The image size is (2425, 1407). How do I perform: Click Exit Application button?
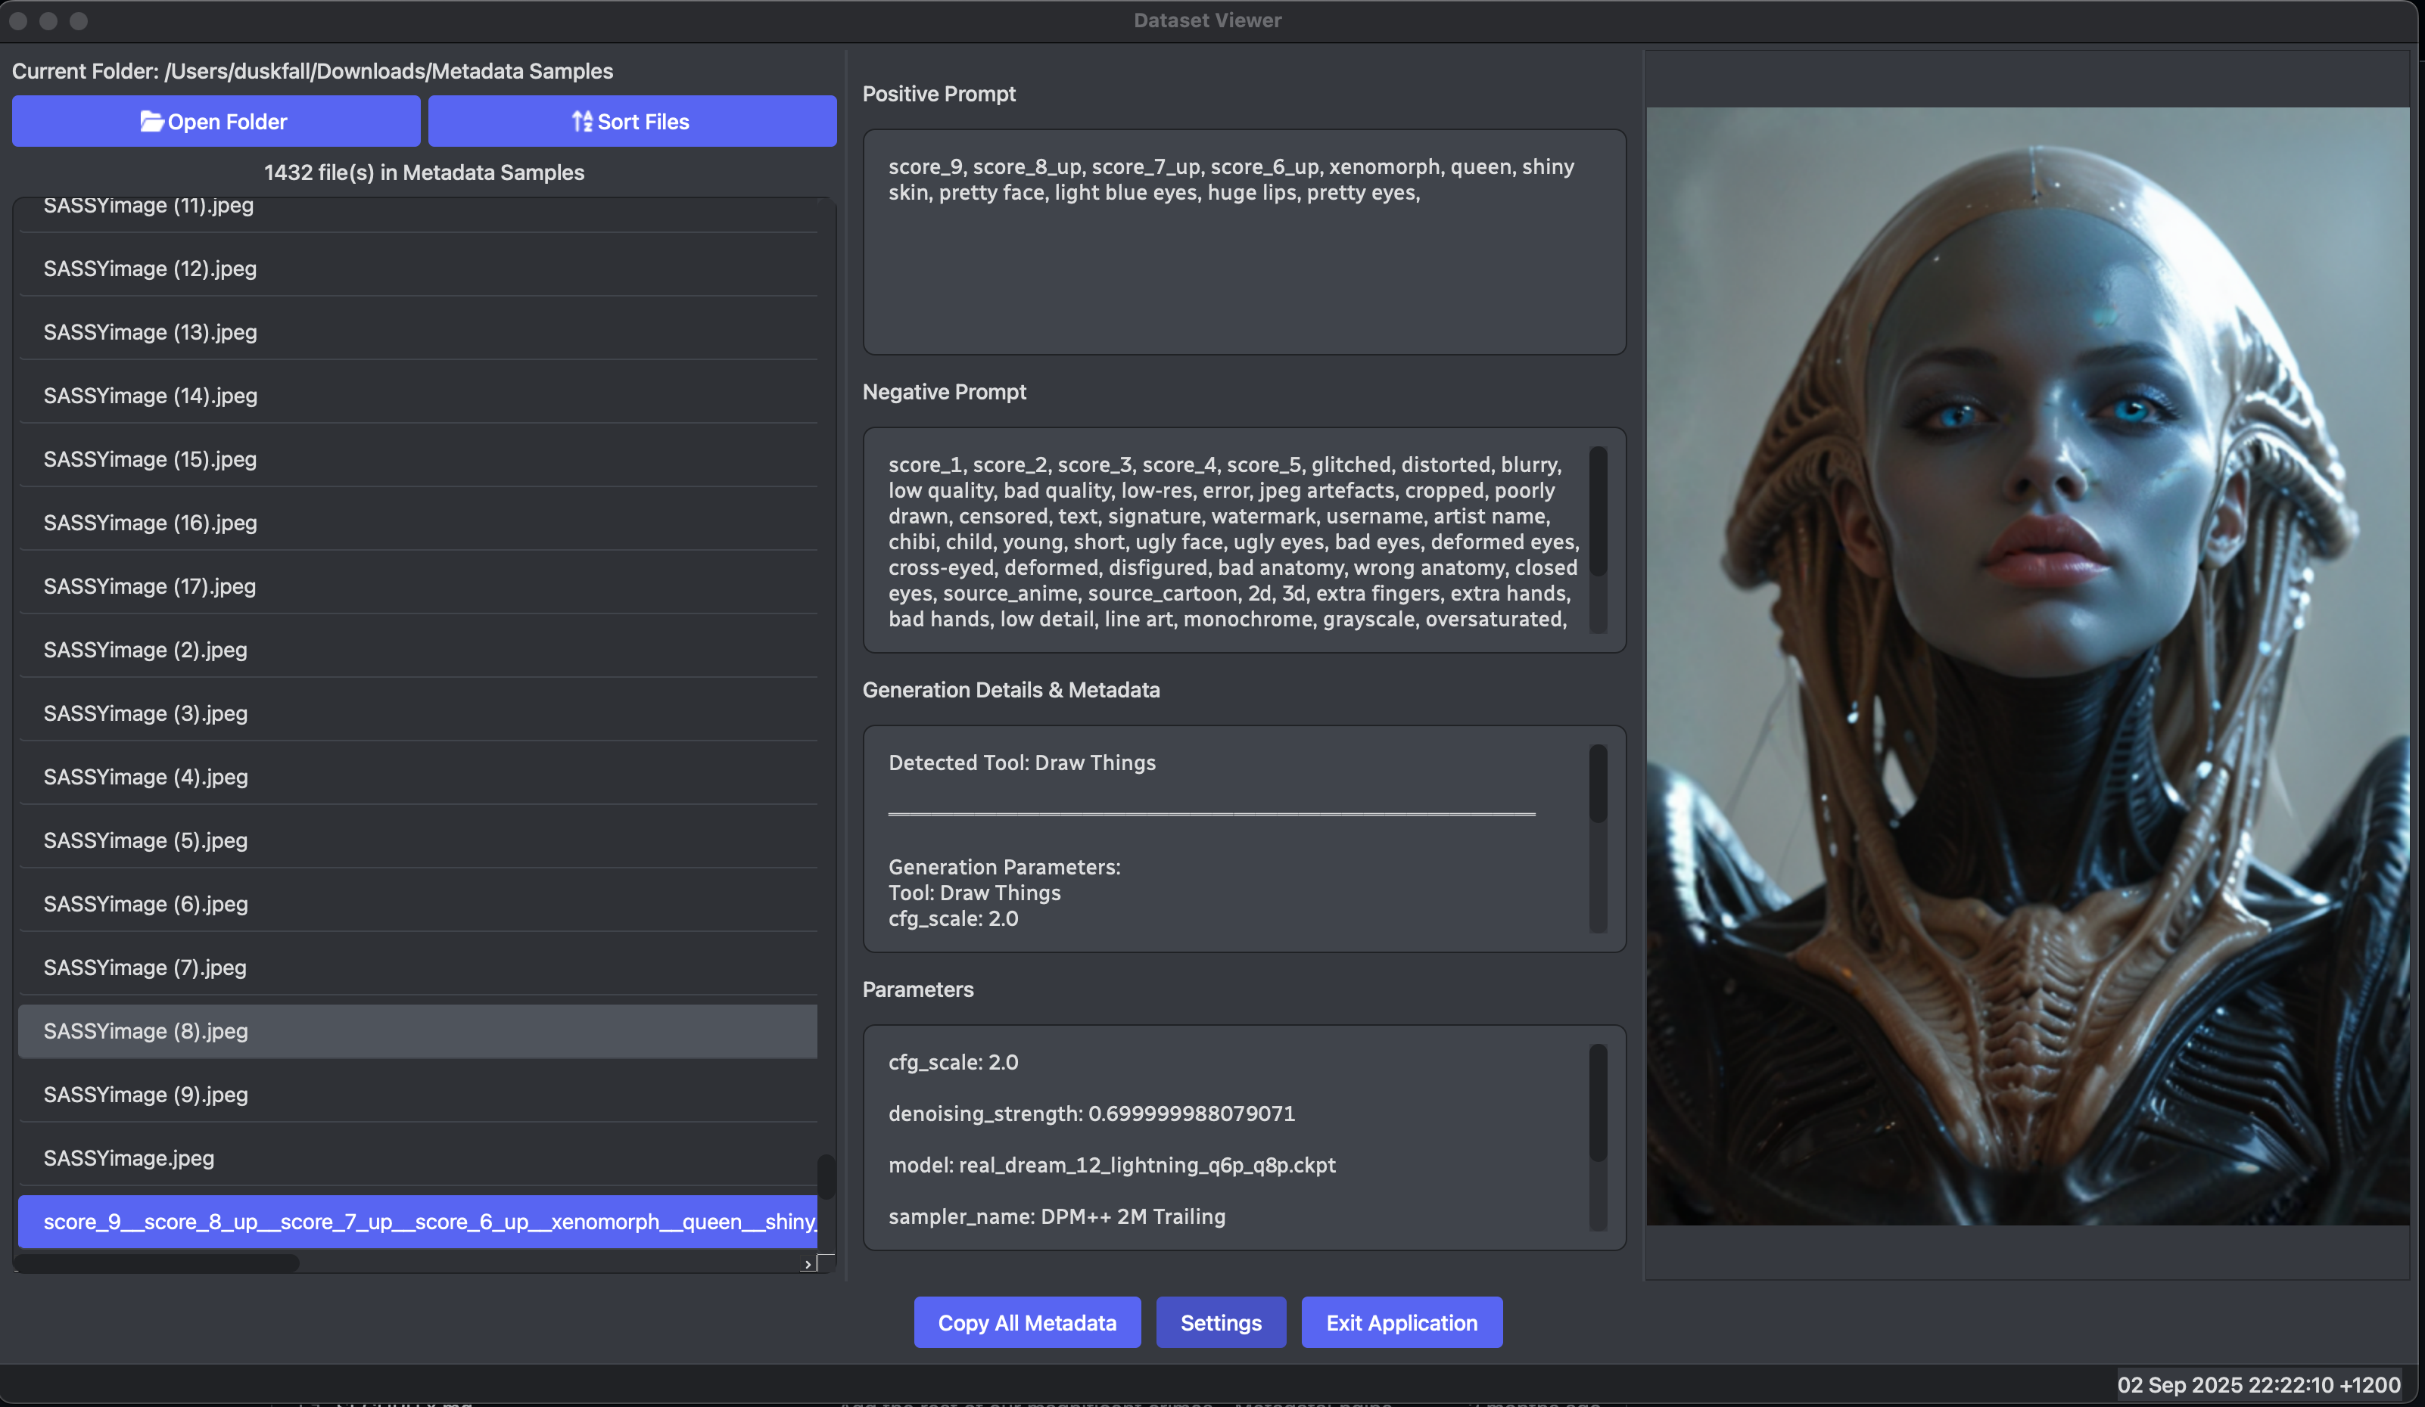tap(1401, 1322)
